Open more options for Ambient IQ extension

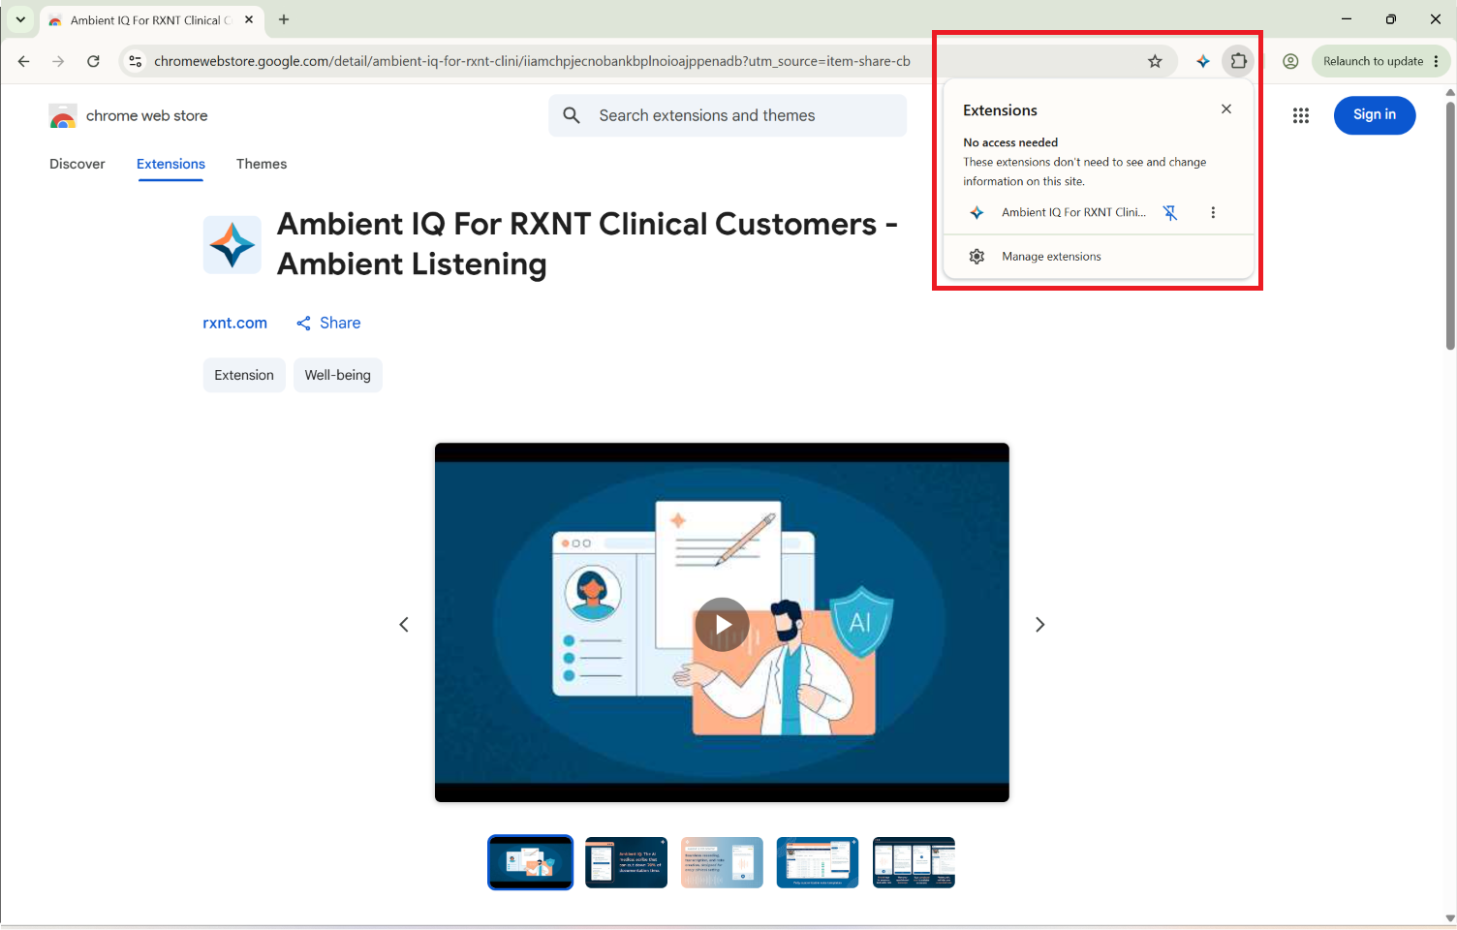tap(1213, 212)
